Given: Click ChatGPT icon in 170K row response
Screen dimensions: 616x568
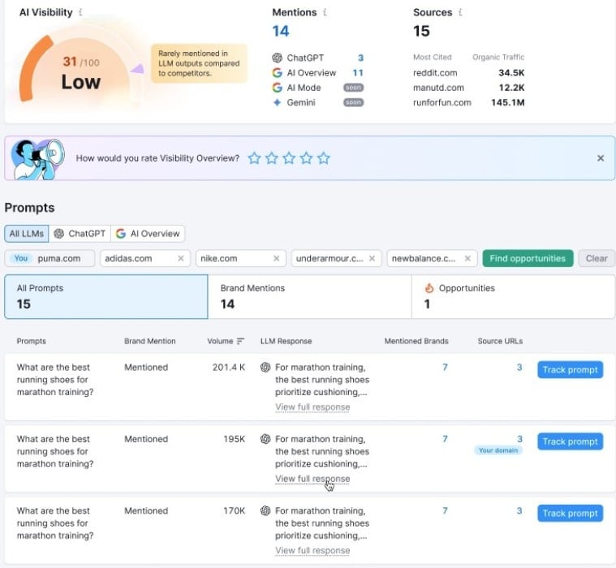Looking at the screenshot, I should tap(265, 510).
